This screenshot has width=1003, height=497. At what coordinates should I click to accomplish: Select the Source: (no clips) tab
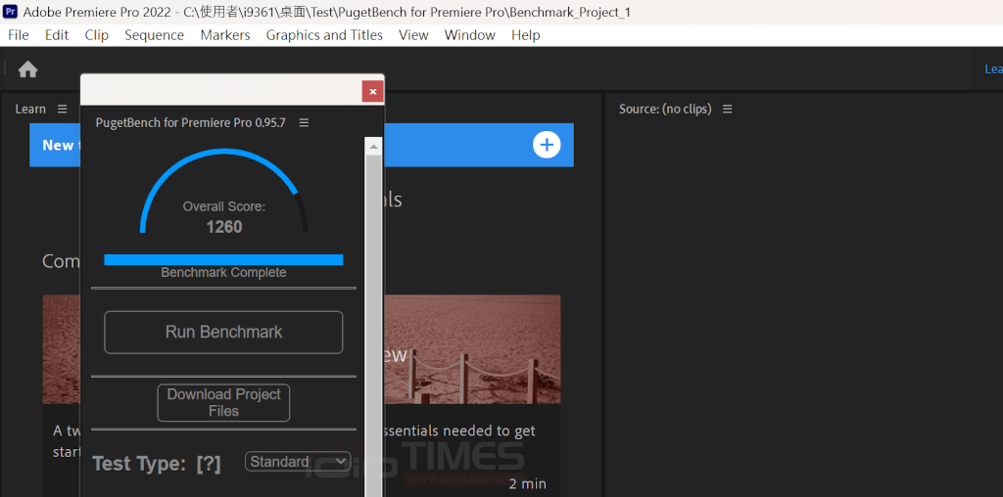click(665, 110)
